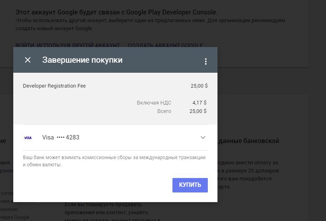Click the bank commission notice text
Viewport: 326px width, 221px height.
click(x=114, y=161)
